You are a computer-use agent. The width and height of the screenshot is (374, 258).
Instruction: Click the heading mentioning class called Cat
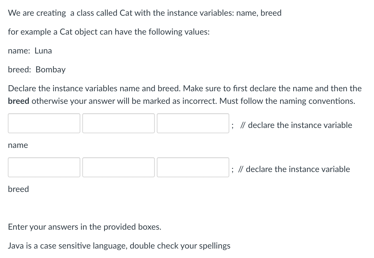[145, 13]
